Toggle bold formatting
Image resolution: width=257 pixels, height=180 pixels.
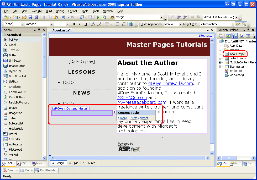(x=74, y=24)
